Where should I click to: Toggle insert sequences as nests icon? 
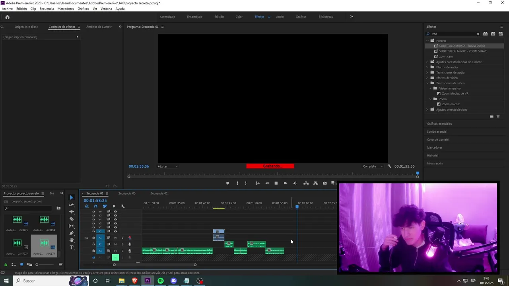(x=87, y=206)
